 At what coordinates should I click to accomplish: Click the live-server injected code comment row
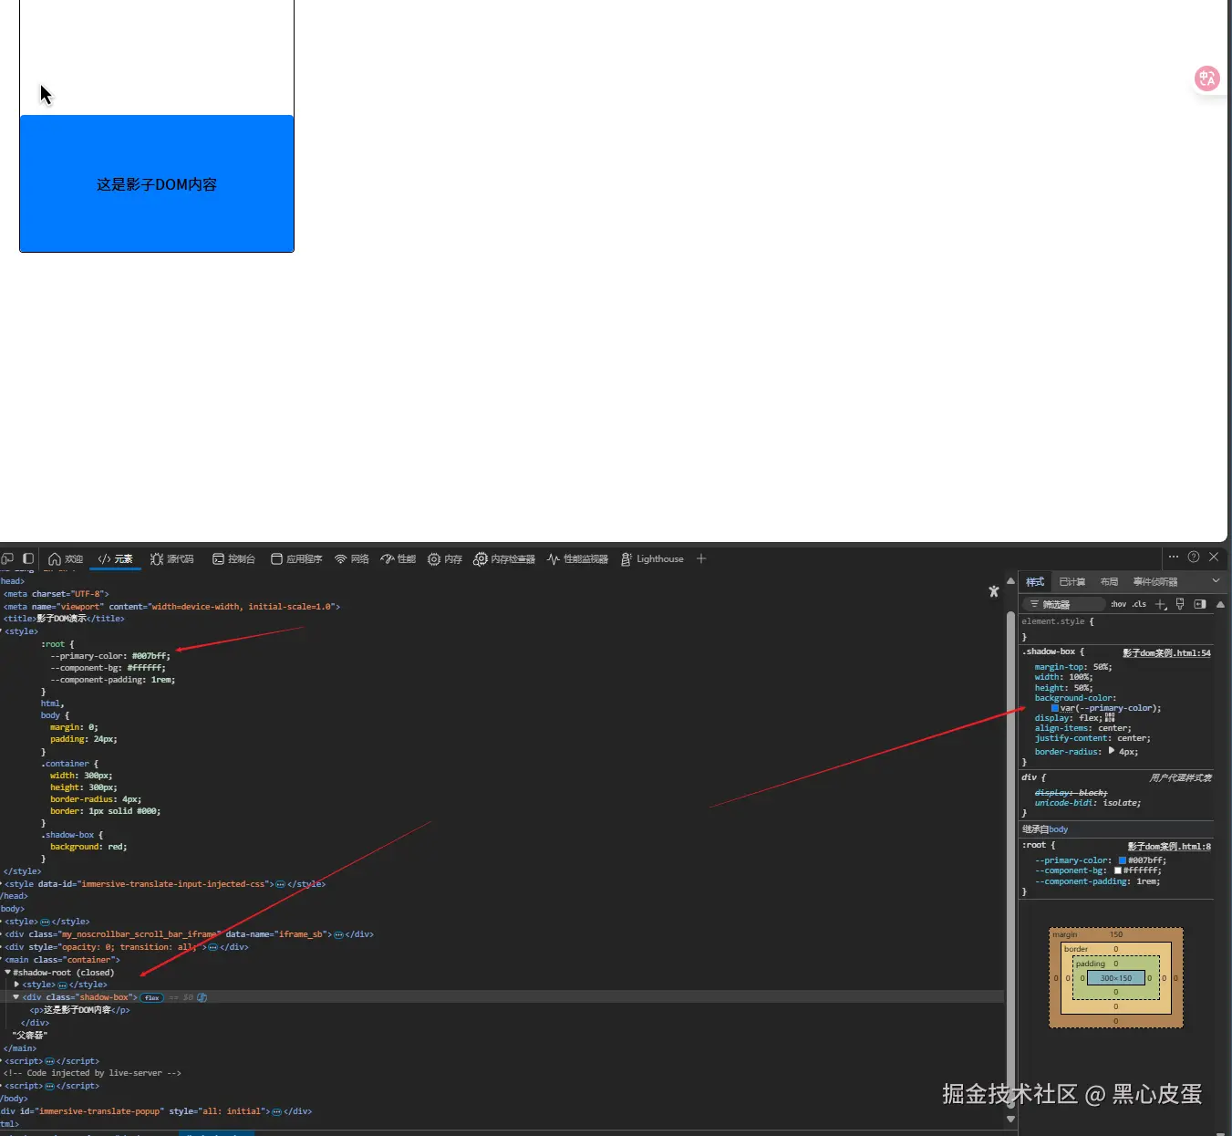point(92,1073)
